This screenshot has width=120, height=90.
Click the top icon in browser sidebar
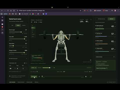point(2,17)
